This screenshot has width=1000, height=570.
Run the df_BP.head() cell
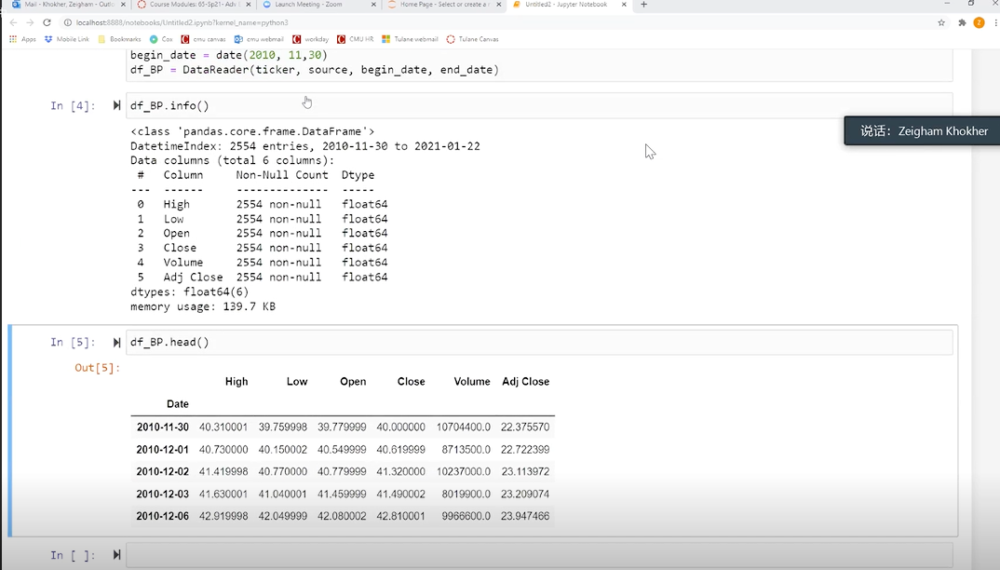point(116,343)
